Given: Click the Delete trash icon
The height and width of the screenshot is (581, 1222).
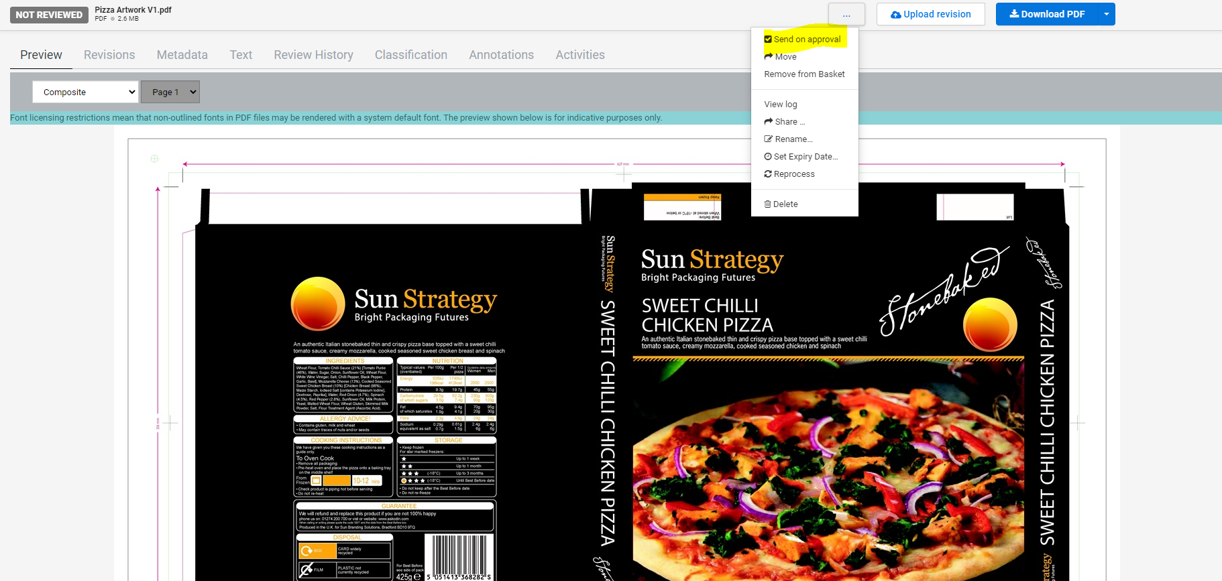Looking at the screenshot, I should point(768,204).
